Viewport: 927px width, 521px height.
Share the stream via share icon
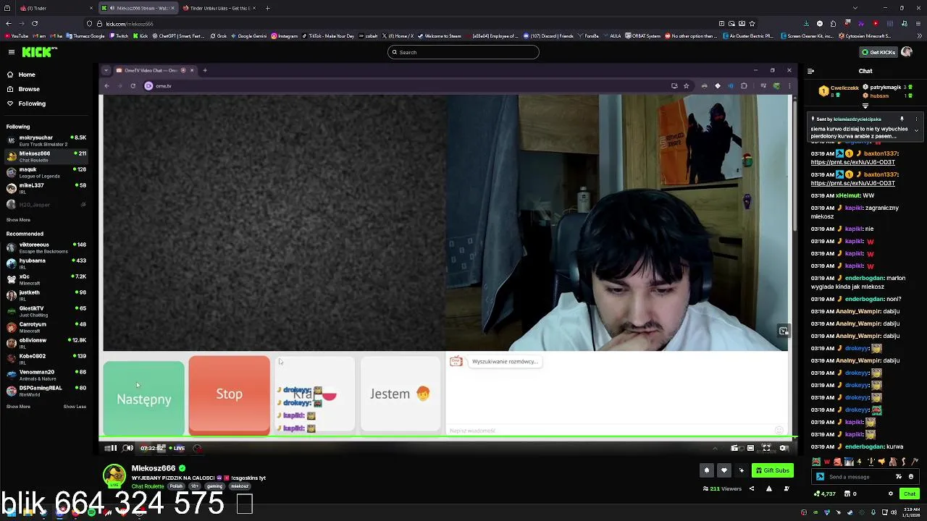[751, 488]
